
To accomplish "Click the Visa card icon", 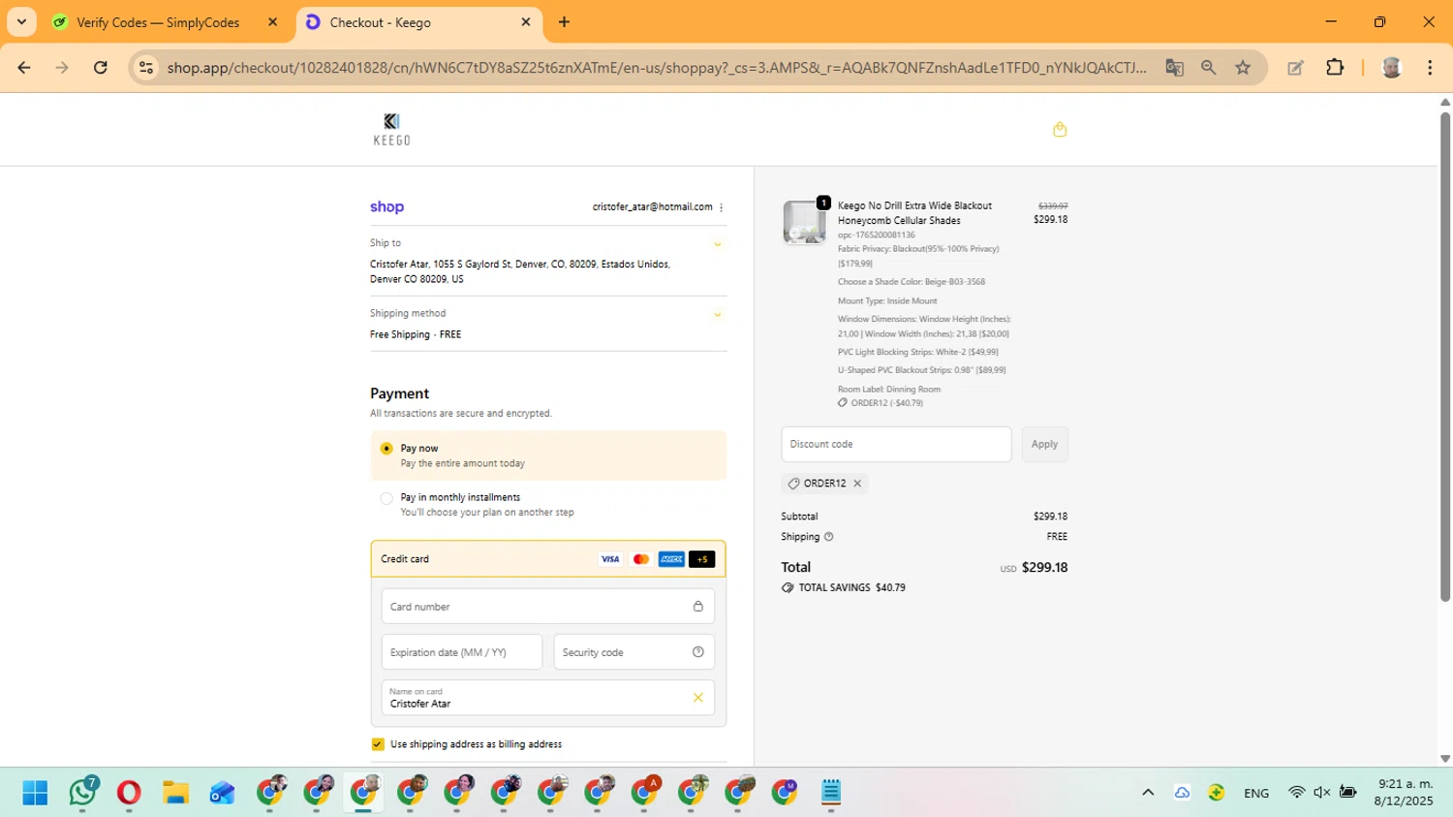I will 610,559.
